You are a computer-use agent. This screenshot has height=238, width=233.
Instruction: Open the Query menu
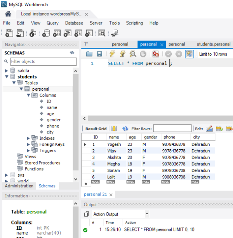pyautogui.click(x=52, y=23)
